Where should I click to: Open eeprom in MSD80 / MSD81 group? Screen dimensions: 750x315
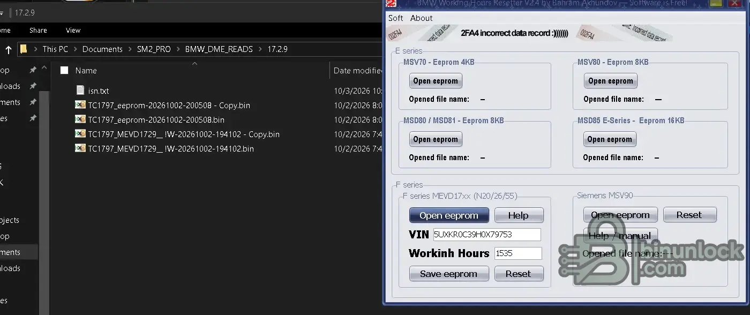pos(436,139)
